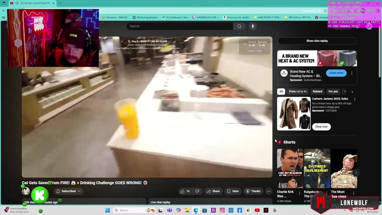The width and height of the screenshot is (382, 215).
Task: Like the video with thumbs up
Action: coord(185,191)
